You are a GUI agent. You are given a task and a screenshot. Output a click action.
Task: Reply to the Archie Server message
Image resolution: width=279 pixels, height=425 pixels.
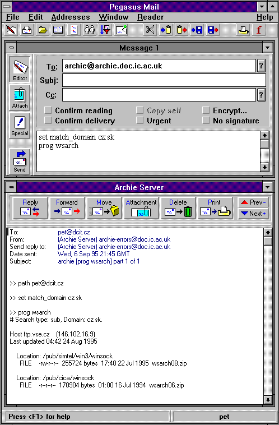point(30,208)
